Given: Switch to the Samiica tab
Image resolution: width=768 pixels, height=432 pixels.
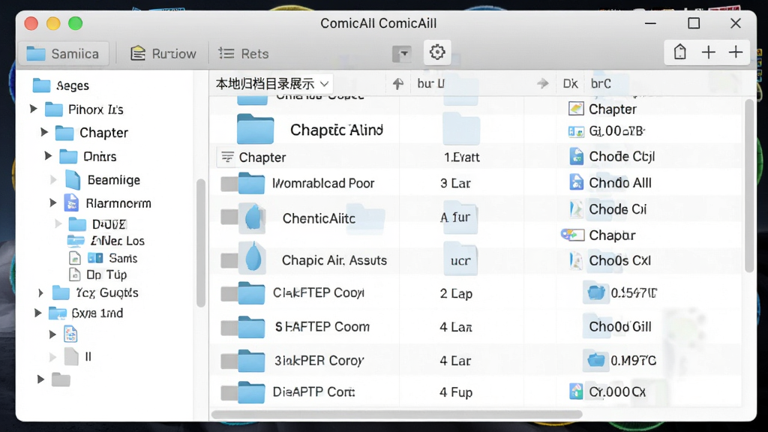Looking at the screenshot, I should click(64, 53).
